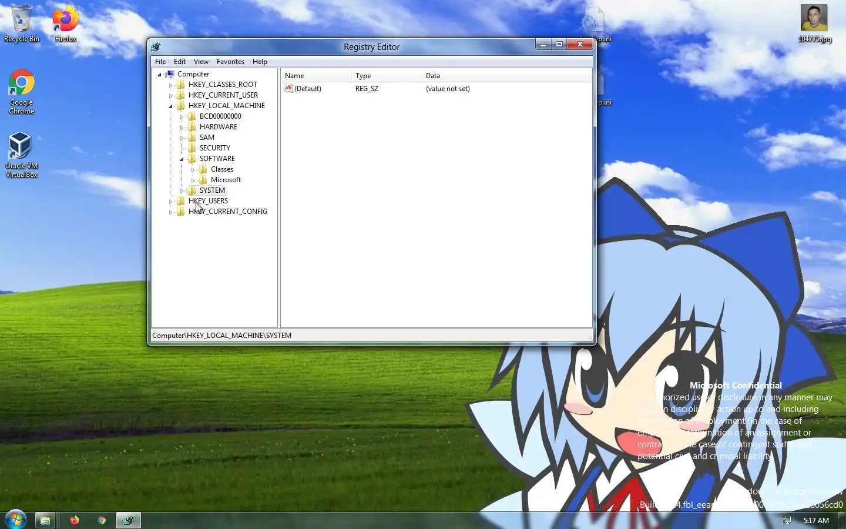Select the HARDWARE key label
The width and height of the screenshot is (846, 529).
coord(218,127)
